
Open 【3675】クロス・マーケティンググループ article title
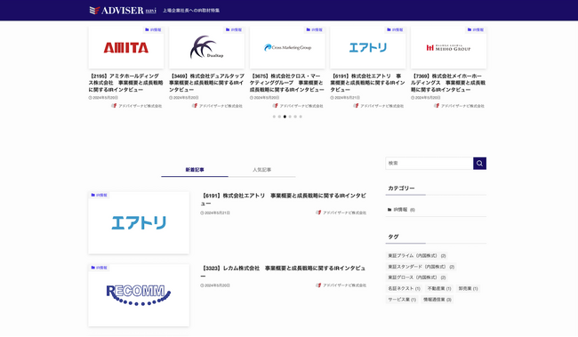coord(287,83)
